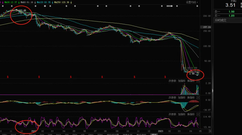Screen dimensions: 242x135
Task: Open the 设置均线 dropdown
Action: pos(192,2)
